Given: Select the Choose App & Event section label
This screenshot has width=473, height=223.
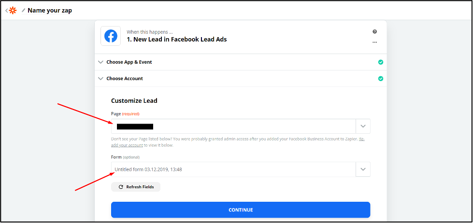Looking at the screenshot, I should tap(129, 62).
